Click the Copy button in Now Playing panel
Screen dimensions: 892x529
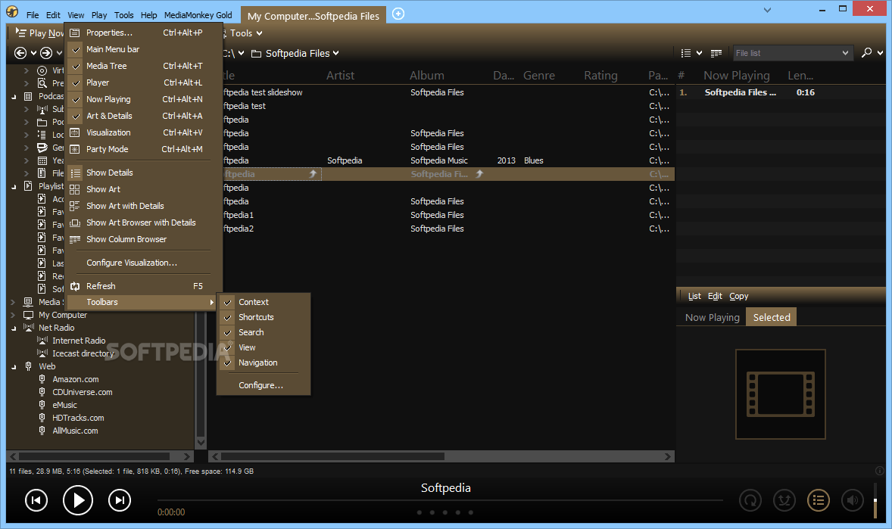[x=738, y=296]
